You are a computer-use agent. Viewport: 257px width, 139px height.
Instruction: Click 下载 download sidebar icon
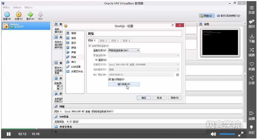point(252,38)
